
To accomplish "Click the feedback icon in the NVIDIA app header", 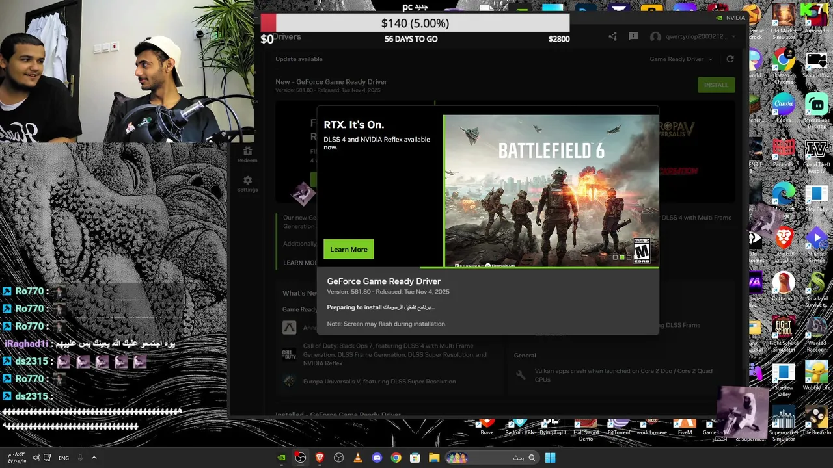I will click(x=633, y=36).
